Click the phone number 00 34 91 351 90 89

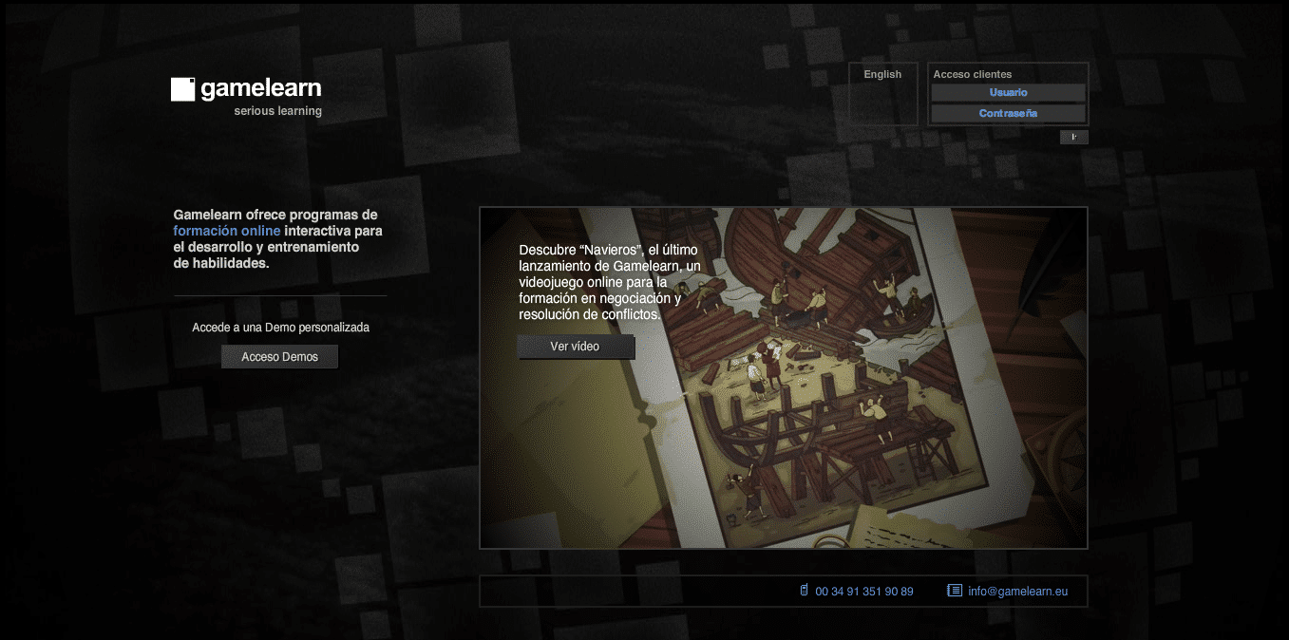(862, 590)
